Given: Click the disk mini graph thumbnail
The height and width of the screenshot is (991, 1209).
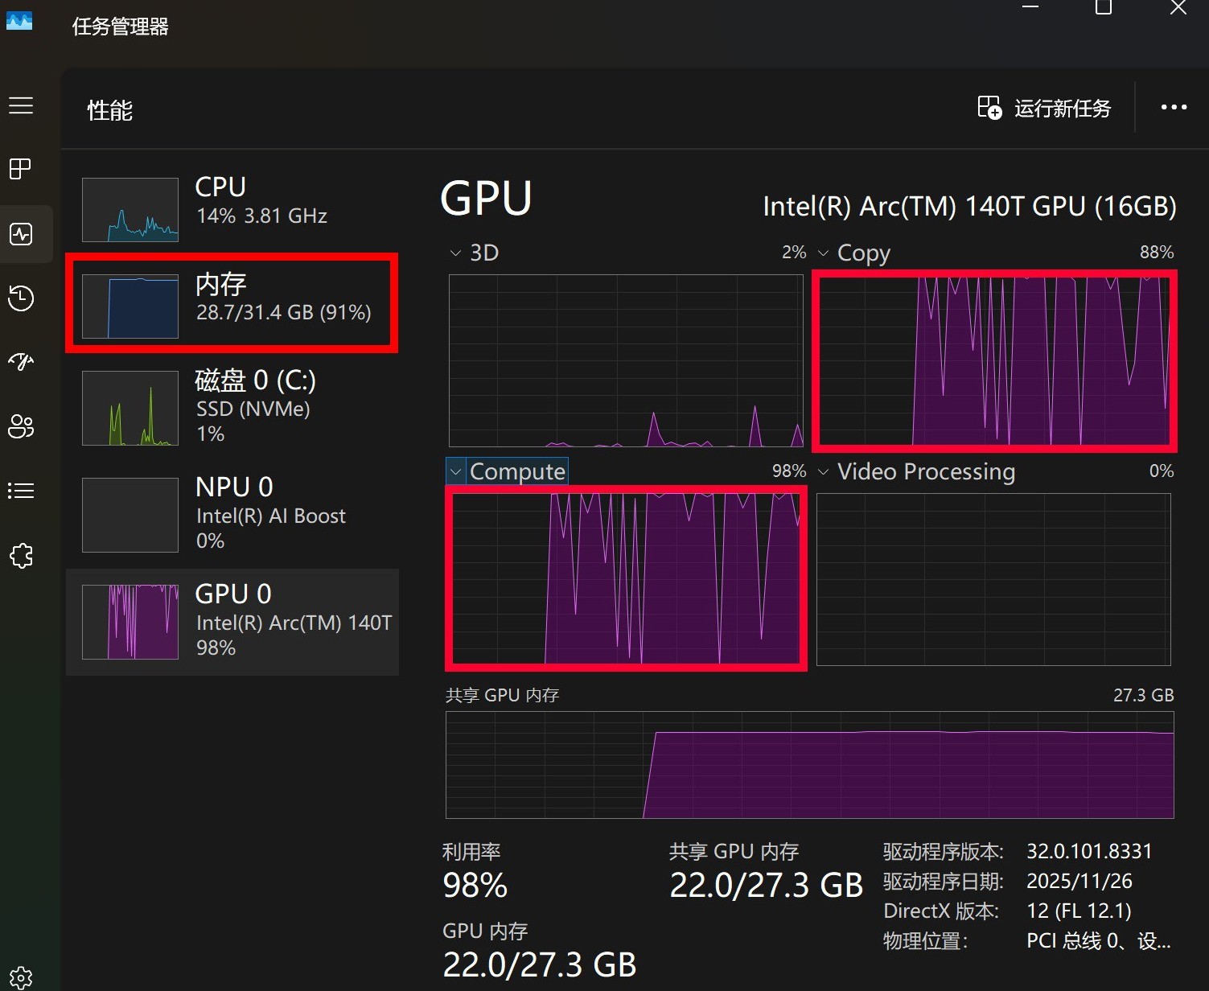Looking at the screenshot, I should [x=130, y=408].
